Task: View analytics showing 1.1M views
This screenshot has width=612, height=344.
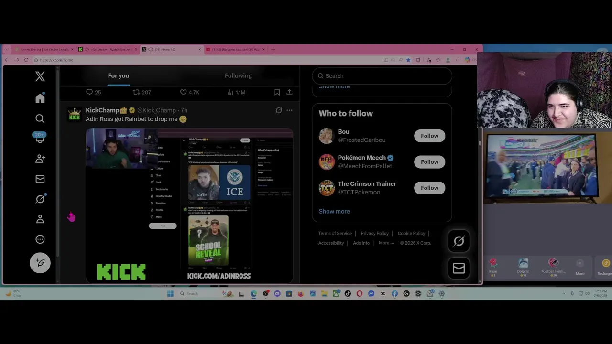Action: coord(236,92)
